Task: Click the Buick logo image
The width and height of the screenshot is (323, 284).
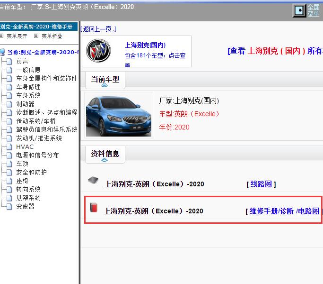Action: pyautogui.click(x=98, y=51)
